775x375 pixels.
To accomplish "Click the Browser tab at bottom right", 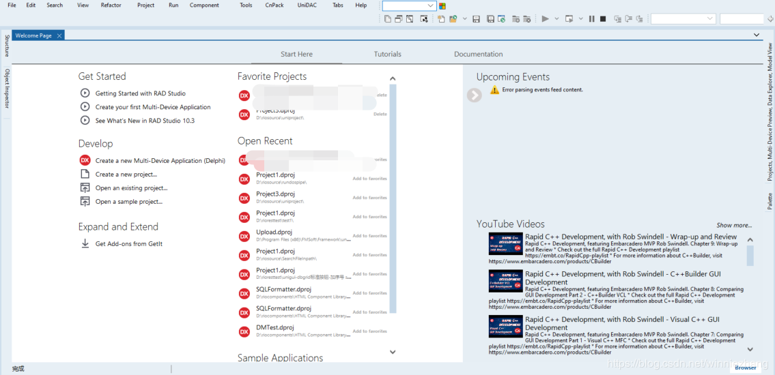I will 745,367.
